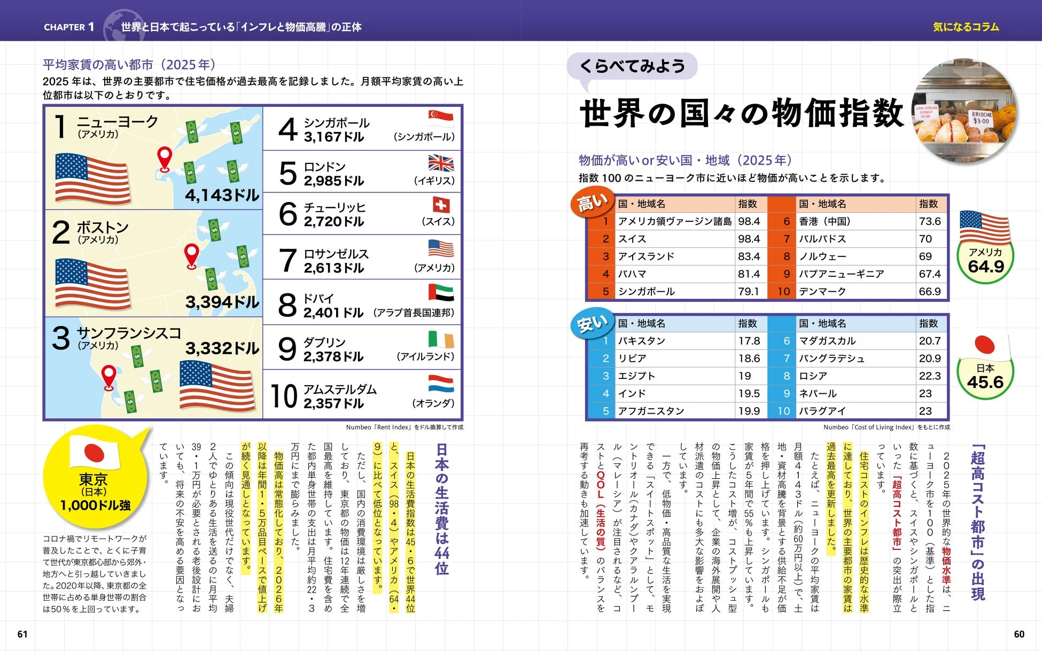The width and height of the screenshot is (1042, 653).
Task: Click the pastry shop photo thumbnail
Action: pyautogui.click(x=965, y=111)
